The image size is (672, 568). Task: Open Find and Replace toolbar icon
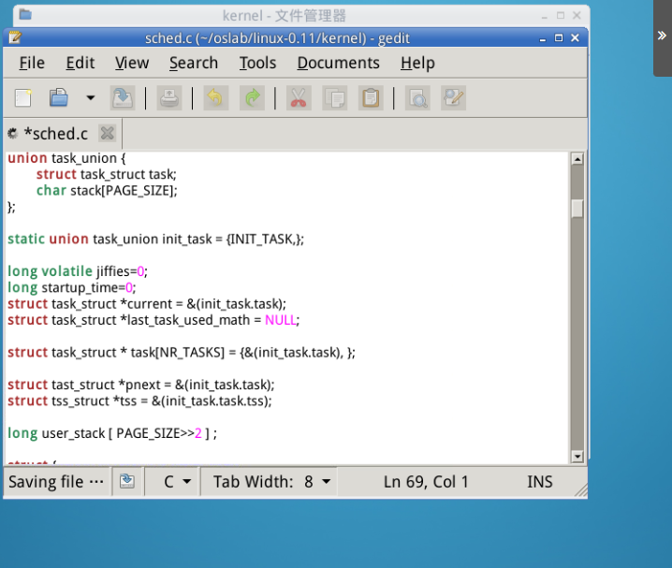453,98
